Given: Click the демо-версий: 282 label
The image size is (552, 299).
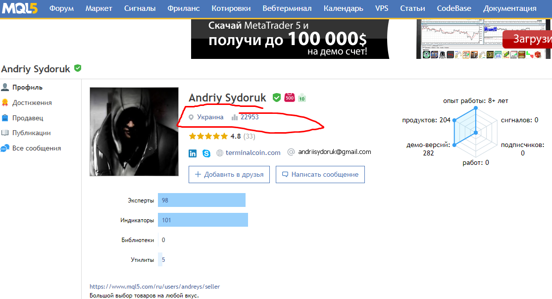Looking at the screenshot, I should (x=428, y=149).
